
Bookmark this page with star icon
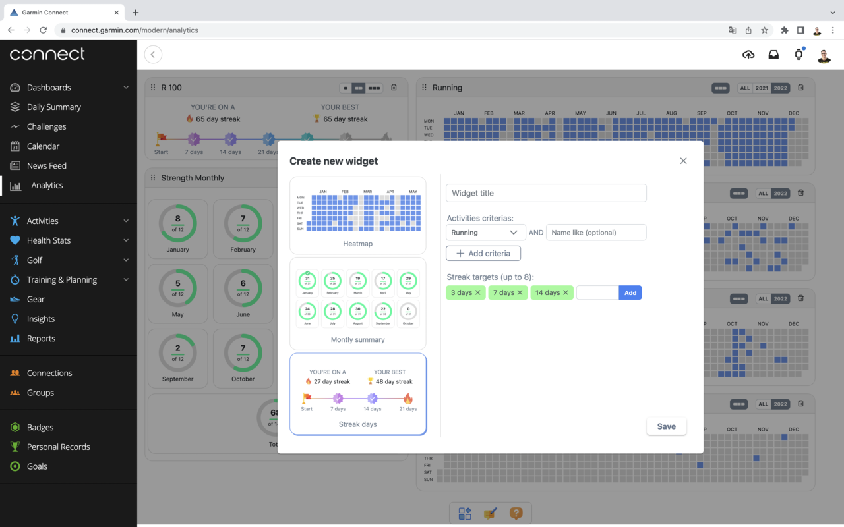pos(765,30)
